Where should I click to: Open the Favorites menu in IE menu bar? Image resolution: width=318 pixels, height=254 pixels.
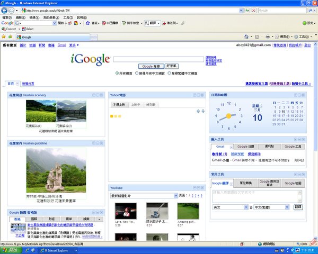pos(51,17)
